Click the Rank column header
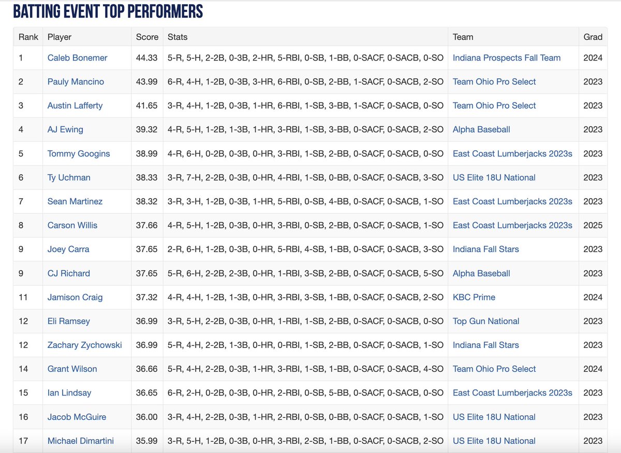Viewport: 621px width, 453px height. coord(28,37)
